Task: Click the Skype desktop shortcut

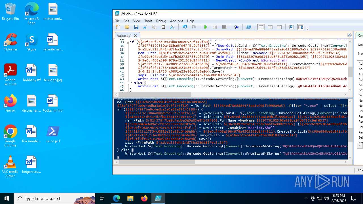Action: [31, 42]
